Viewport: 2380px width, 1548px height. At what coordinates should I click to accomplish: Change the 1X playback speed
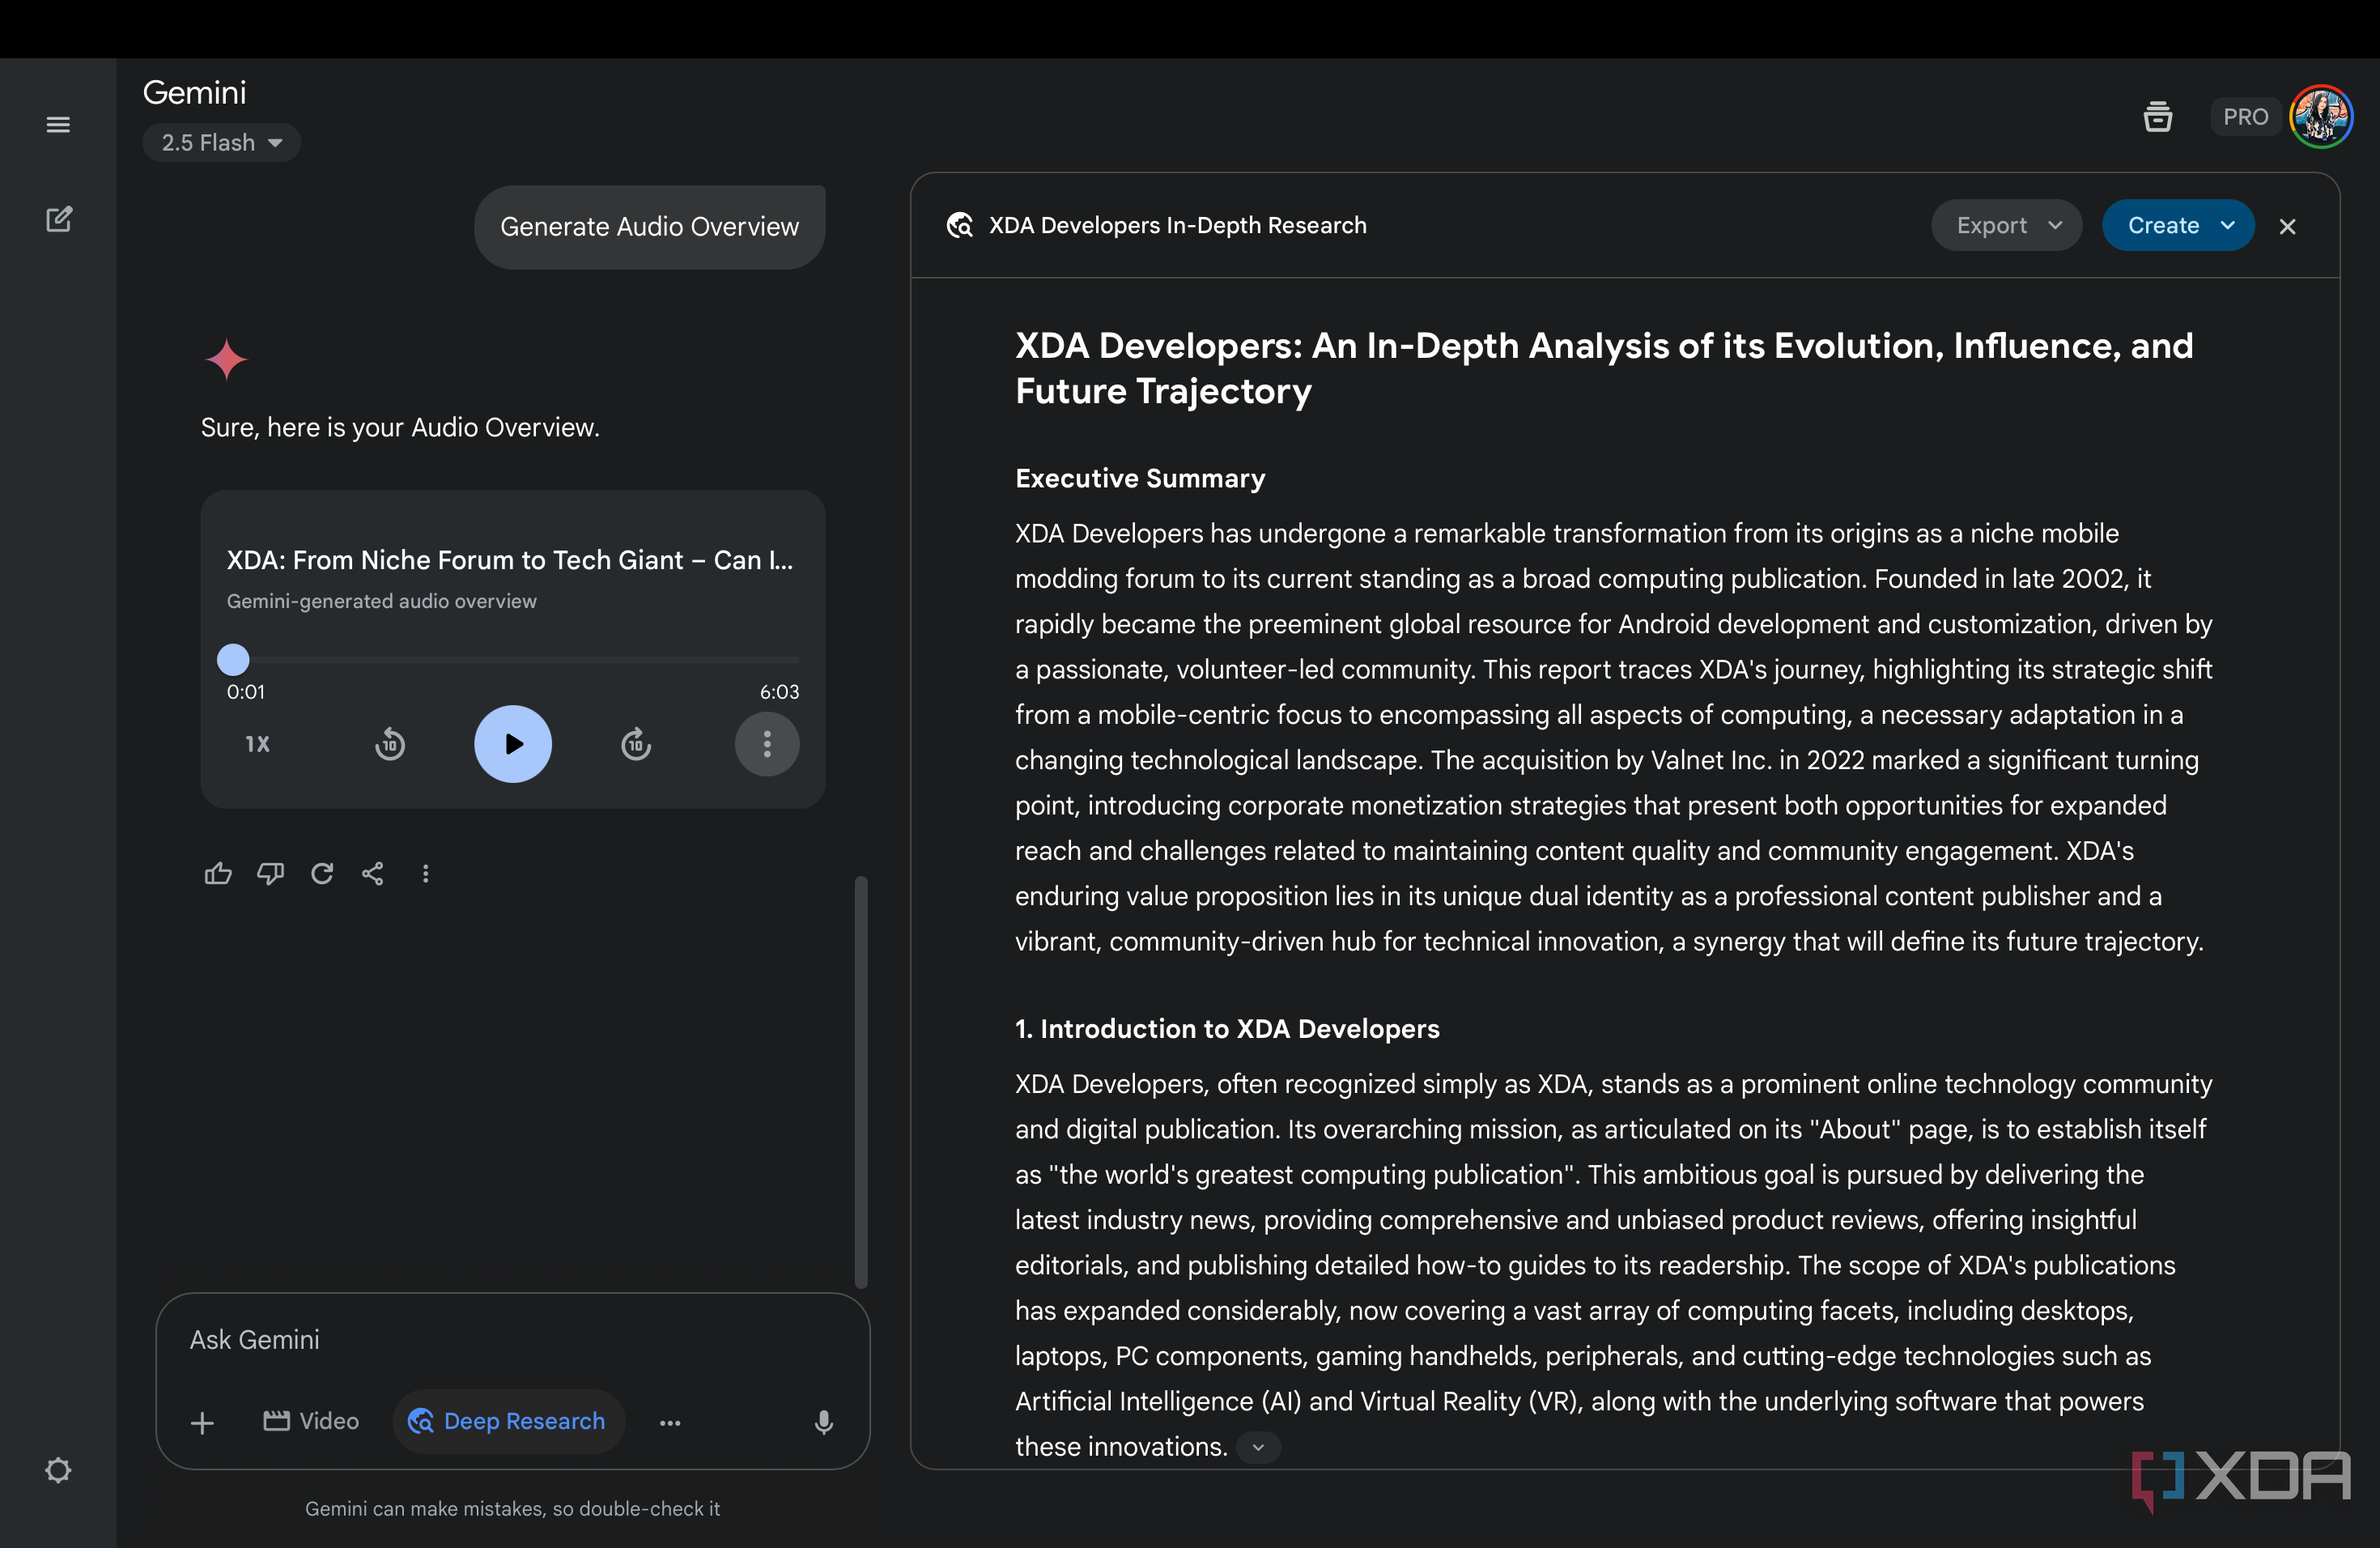[x=258, y=744]
